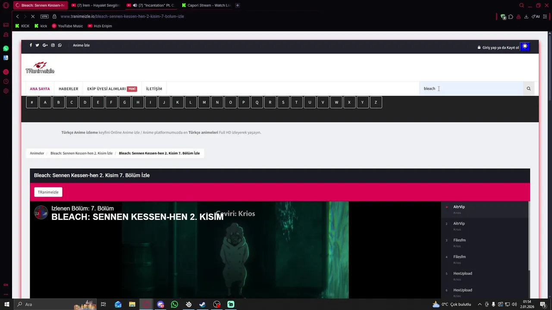This screenshot has height=310, width=552.
Task: Open the Opera menu logo
Action: pos(6,5)
